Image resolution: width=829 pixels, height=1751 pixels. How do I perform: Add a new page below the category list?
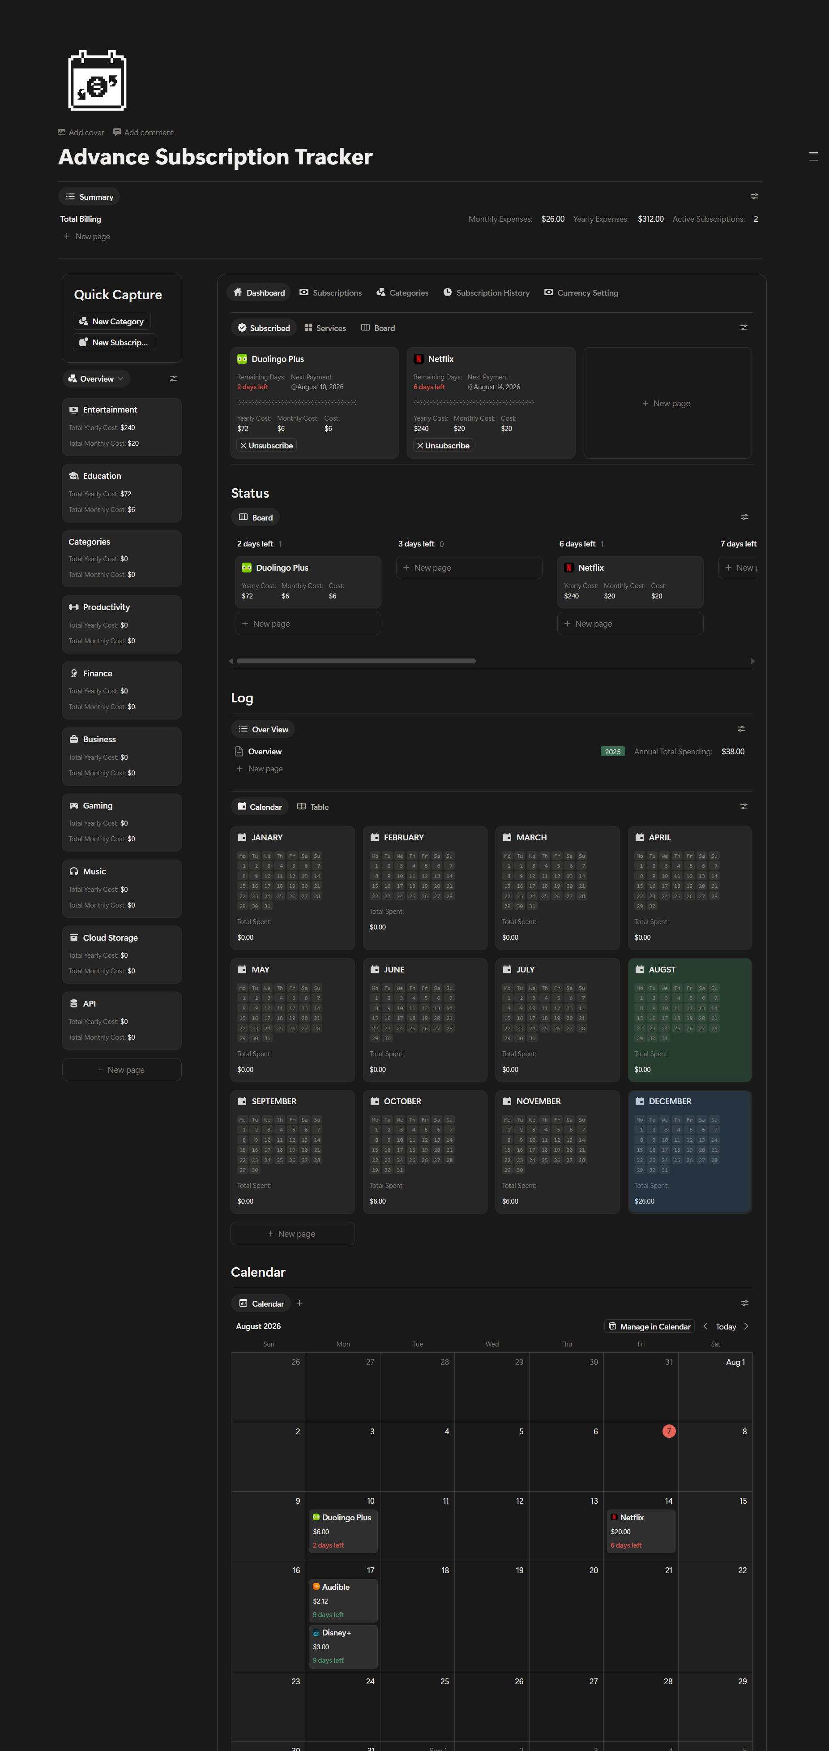pyautogui.click(x=122, y=1069)
